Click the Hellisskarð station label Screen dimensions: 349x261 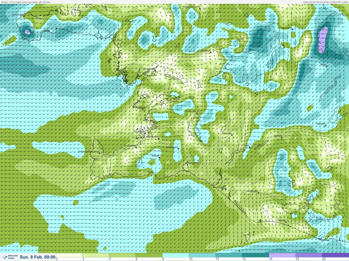[x=172, y=147]
